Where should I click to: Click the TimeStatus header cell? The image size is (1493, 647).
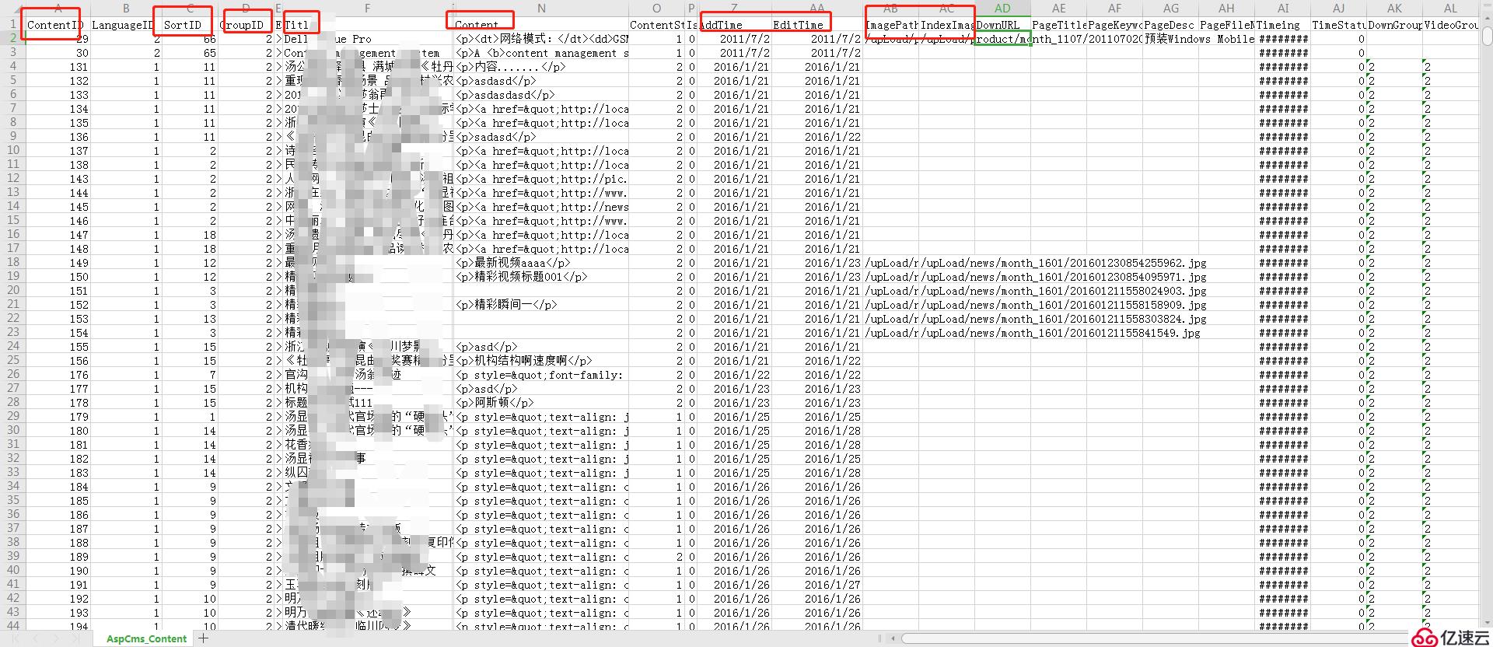tap(1339, 25)
